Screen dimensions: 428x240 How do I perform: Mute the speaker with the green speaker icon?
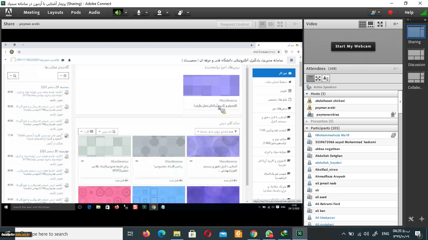point(118,12)
